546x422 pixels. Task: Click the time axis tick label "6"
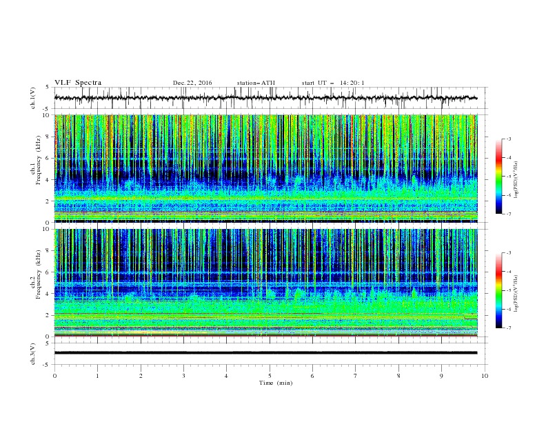click(x=312, y=376)
